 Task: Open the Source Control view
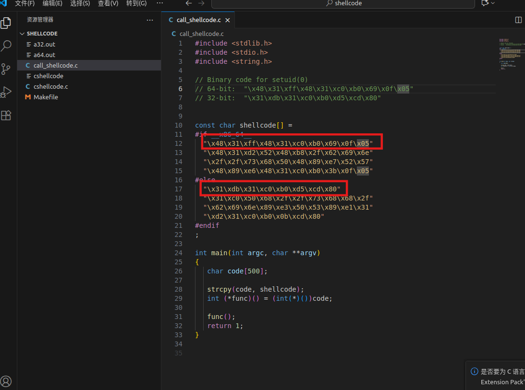(x=6, y=69)
